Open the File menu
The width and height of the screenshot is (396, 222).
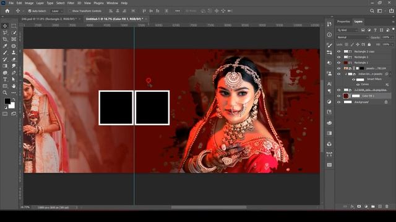click(11, 3)
